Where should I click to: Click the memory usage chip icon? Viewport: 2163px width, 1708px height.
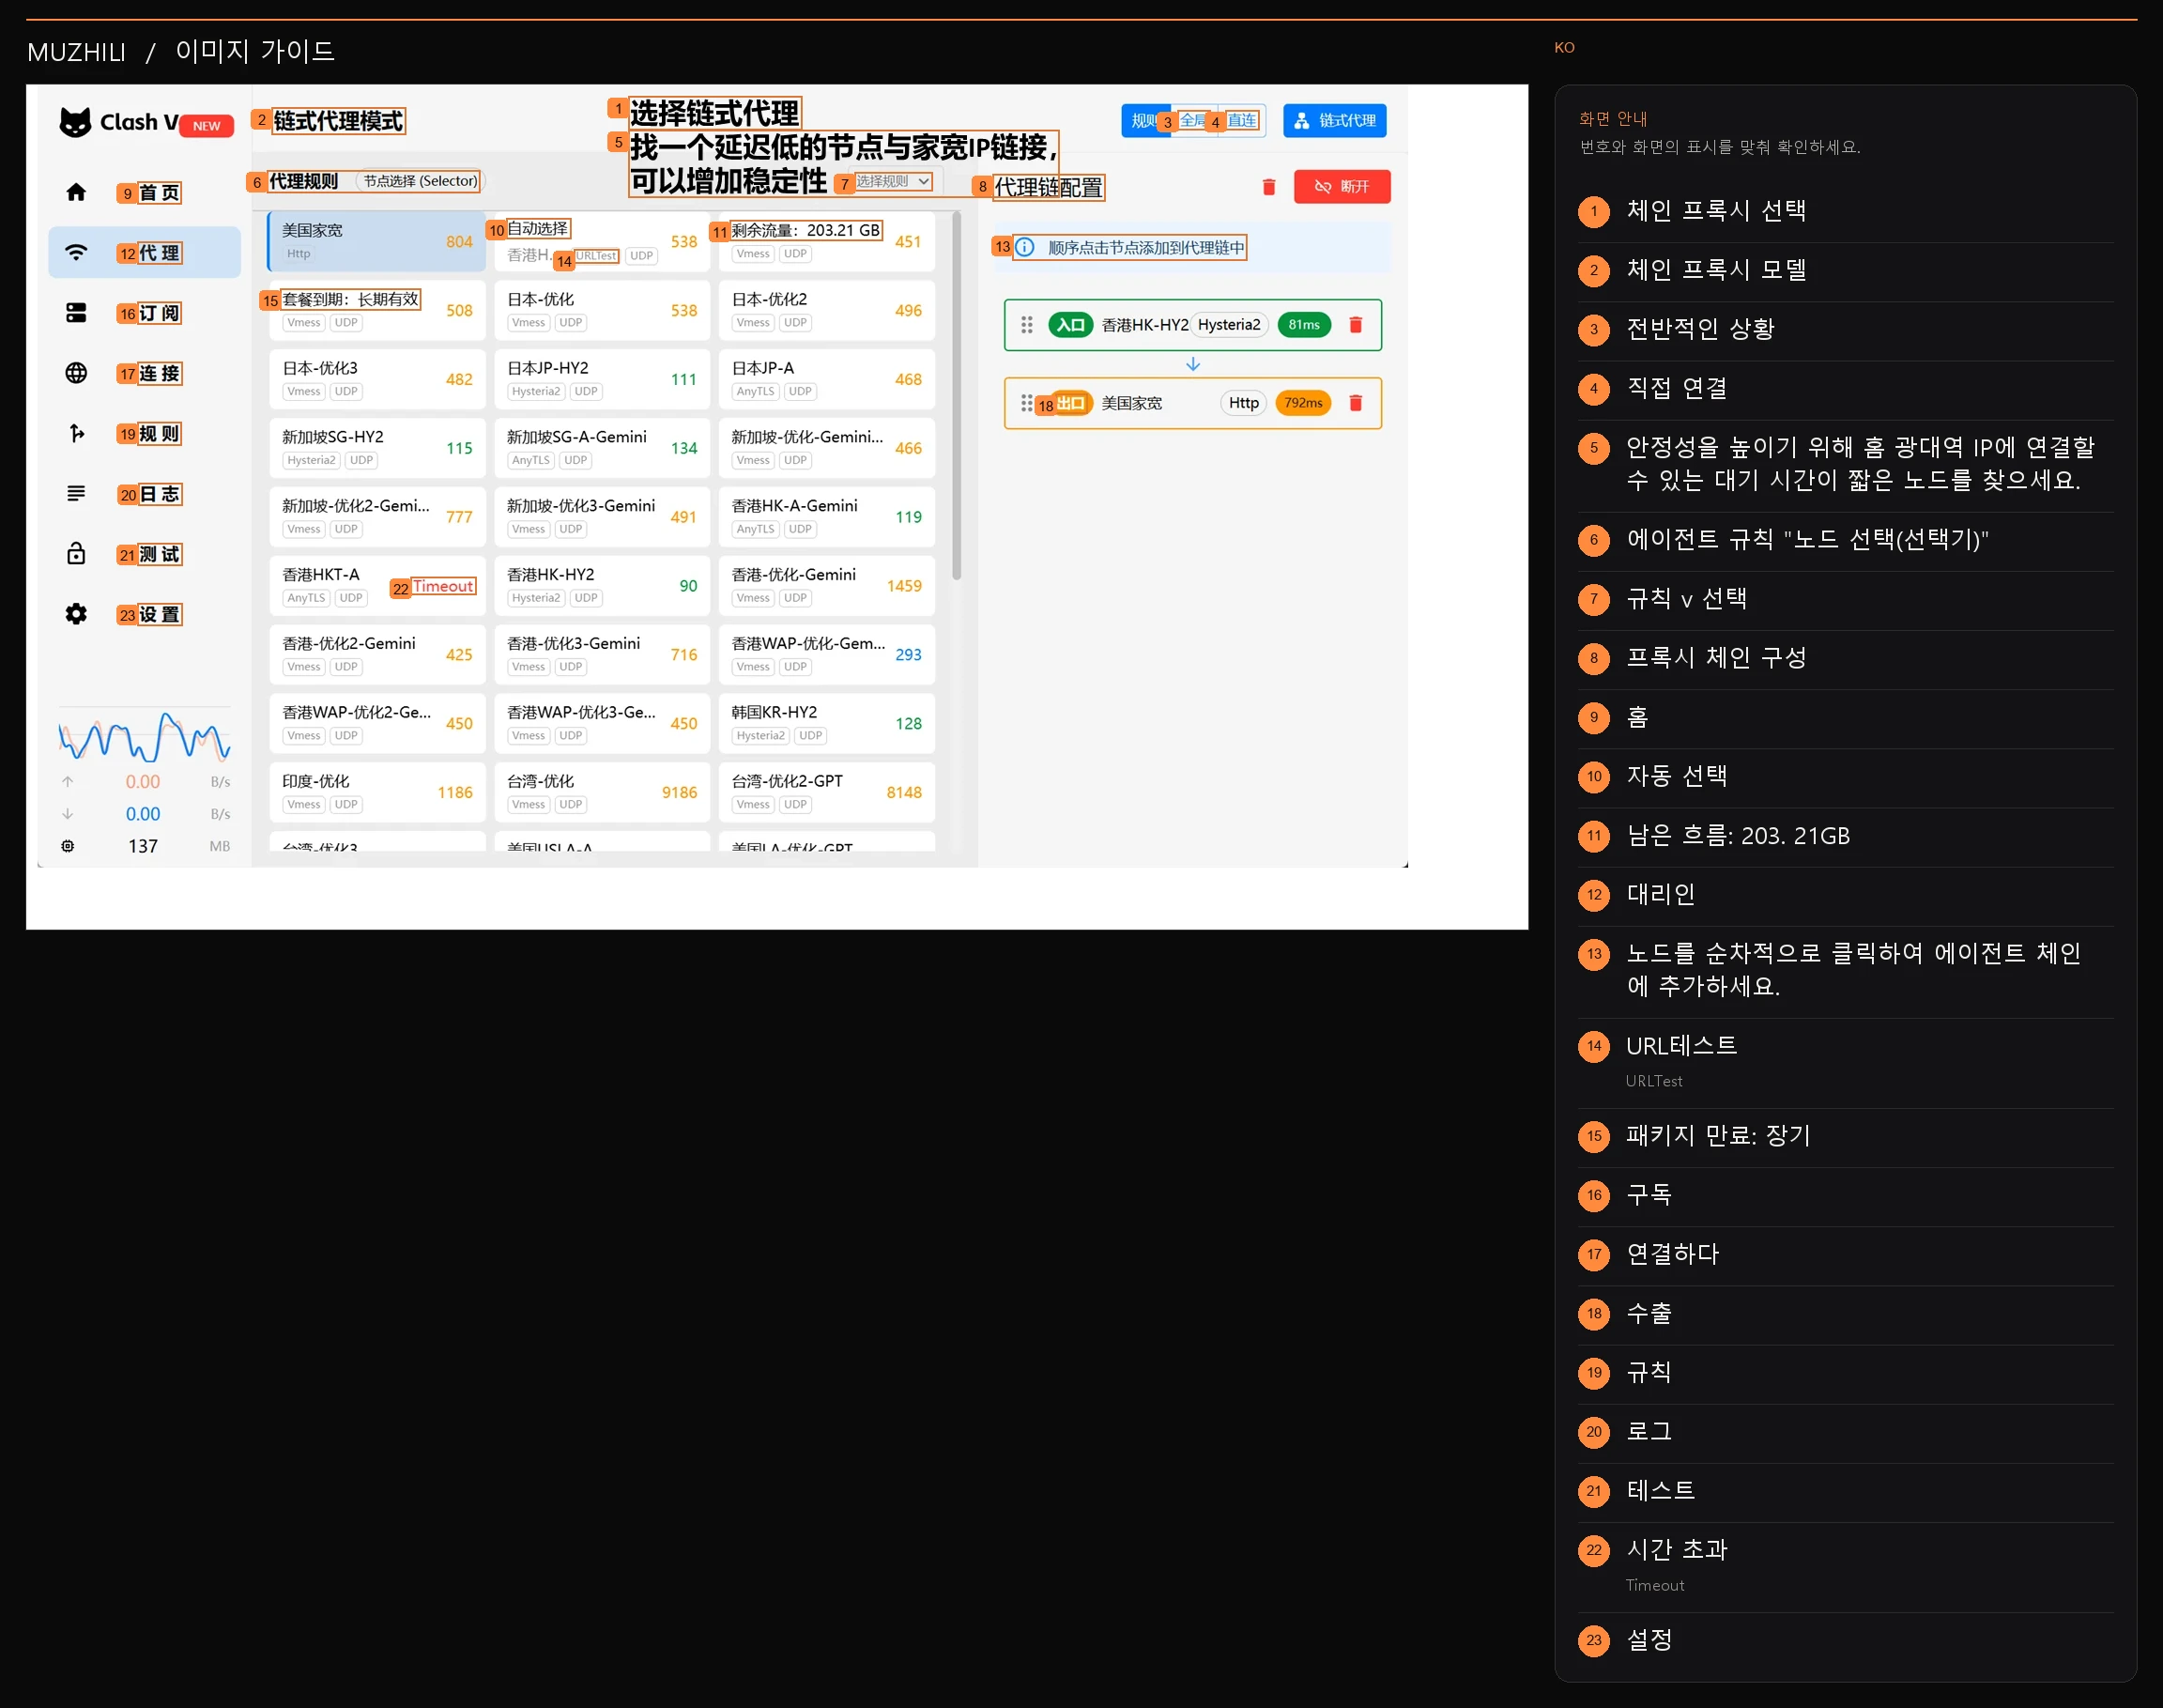click(68, 846)
